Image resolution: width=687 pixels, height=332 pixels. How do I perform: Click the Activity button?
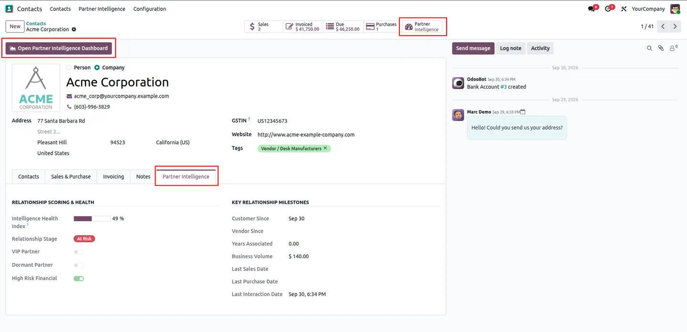pos(541,48)
